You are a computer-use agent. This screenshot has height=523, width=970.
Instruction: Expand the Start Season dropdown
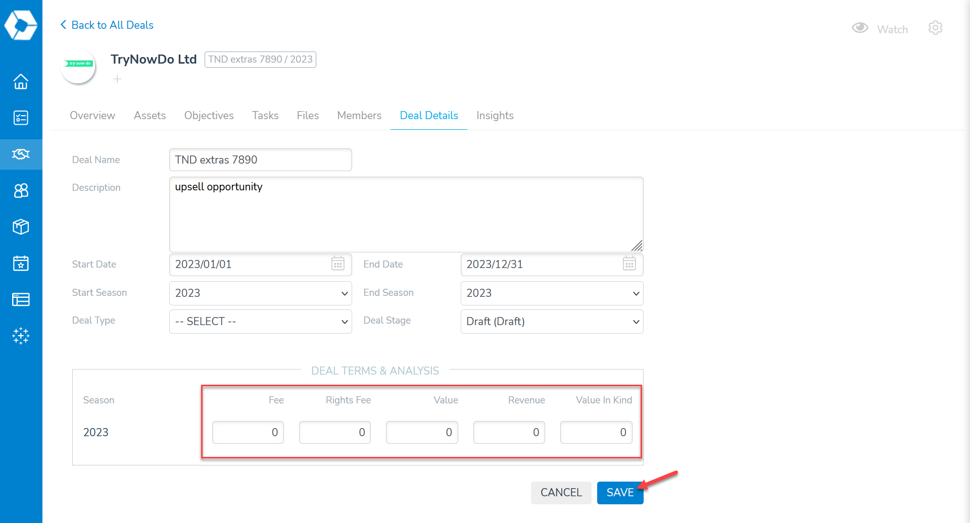(260, 293)
